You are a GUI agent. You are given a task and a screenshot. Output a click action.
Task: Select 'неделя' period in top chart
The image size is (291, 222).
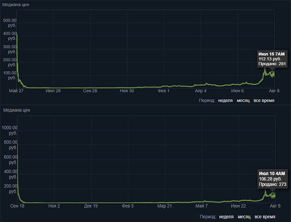[x=225, y=101]
